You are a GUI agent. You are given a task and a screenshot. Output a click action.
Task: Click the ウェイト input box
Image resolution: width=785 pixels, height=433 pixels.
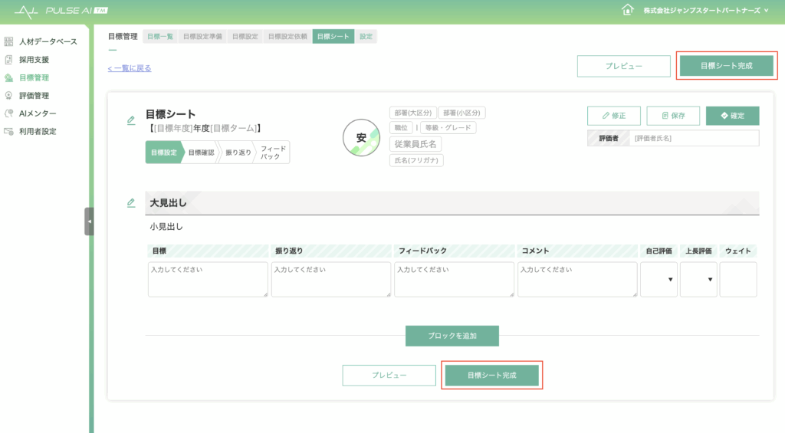(737, 280)
